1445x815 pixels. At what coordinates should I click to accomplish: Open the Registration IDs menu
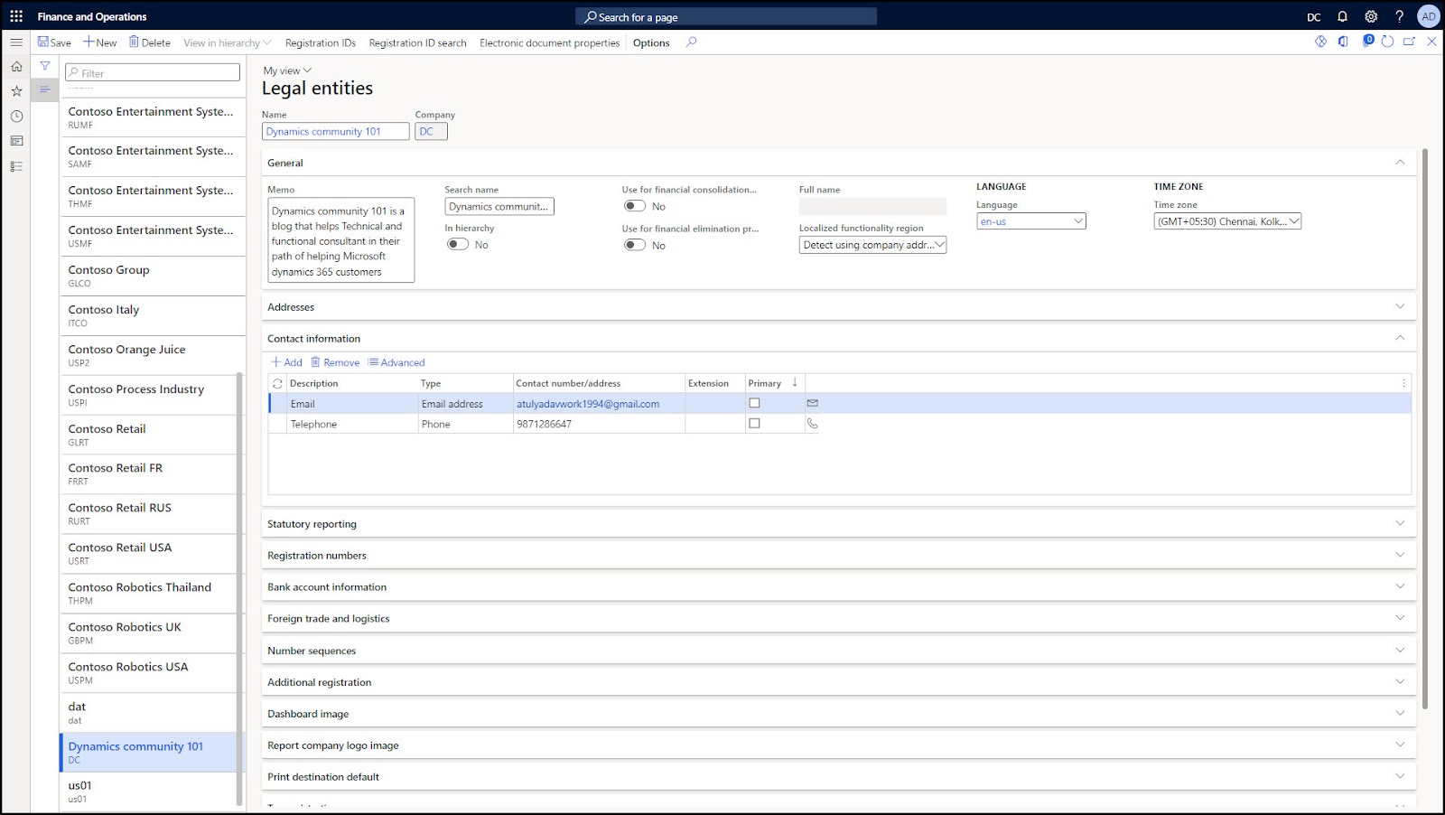click(x=321, y=42)
